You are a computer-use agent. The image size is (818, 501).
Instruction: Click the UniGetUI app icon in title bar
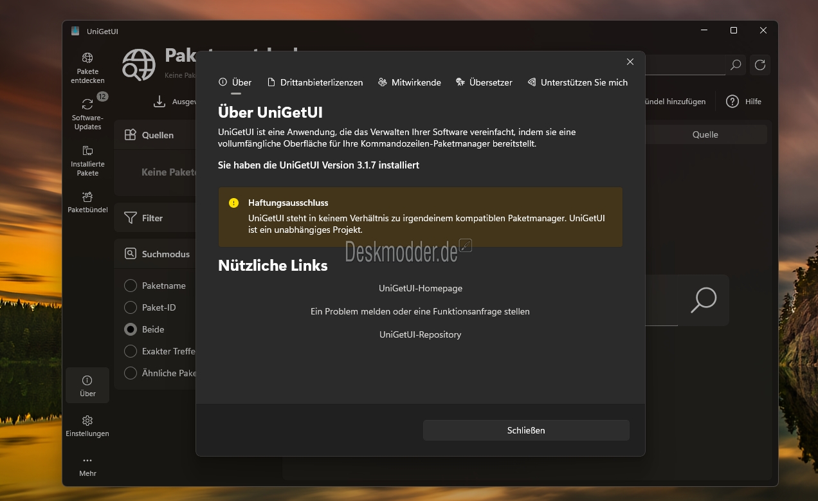coord(75,31)
